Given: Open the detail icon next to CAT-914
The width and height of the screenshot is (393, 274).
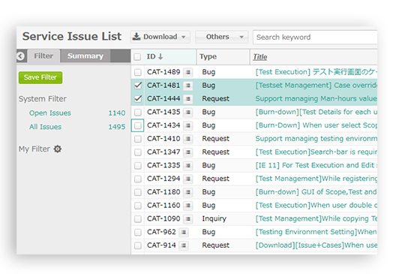Looking at the screenshot, I should click(x=184, y=245).
